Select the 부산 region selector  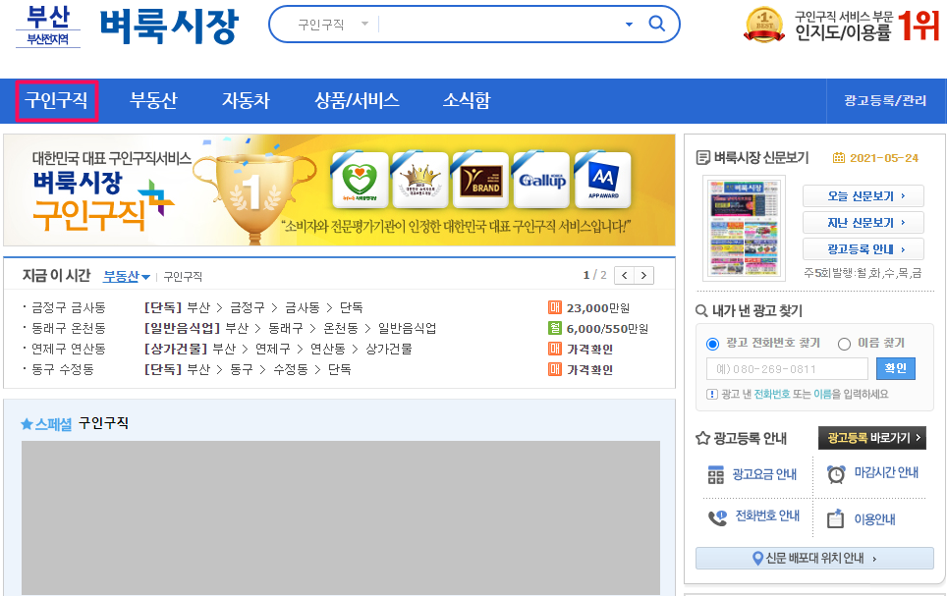click(48, 26)
